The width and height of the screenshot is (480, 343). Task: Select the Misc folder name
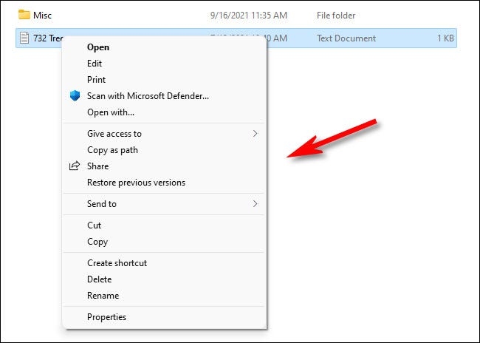[x=43, y=15]
